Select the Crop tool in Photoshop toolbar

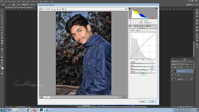click(2, 21)
